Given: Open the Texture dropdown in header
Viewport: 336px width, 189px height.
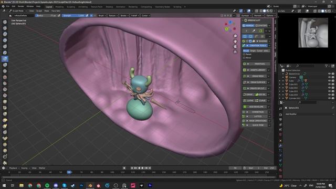Looking at the screenshot, I should (x=113, y=16).
